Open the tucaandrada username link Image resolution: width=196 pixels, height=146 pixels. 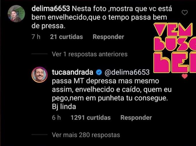[x=73, y=72]
